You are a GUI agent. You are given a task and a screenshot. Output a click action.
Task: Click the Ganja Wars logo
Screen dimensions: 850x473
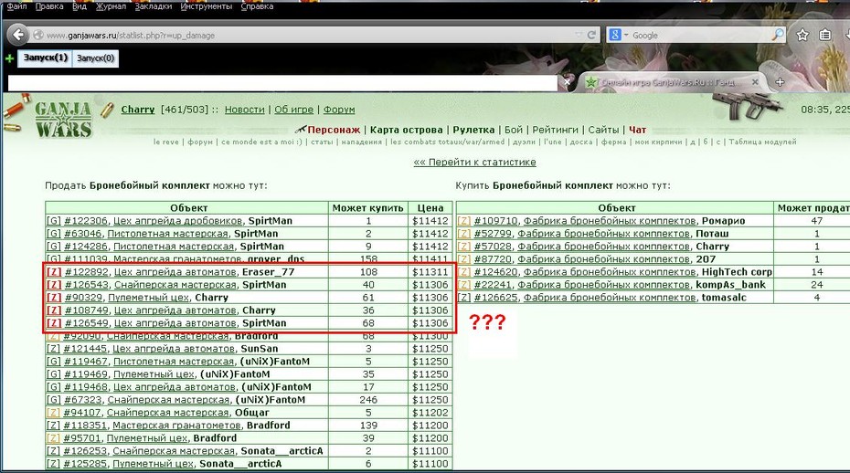click(x=63, y=120)
